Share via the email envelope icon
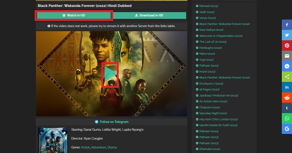This screenshot has width=292, height=153. coord(287,56)
